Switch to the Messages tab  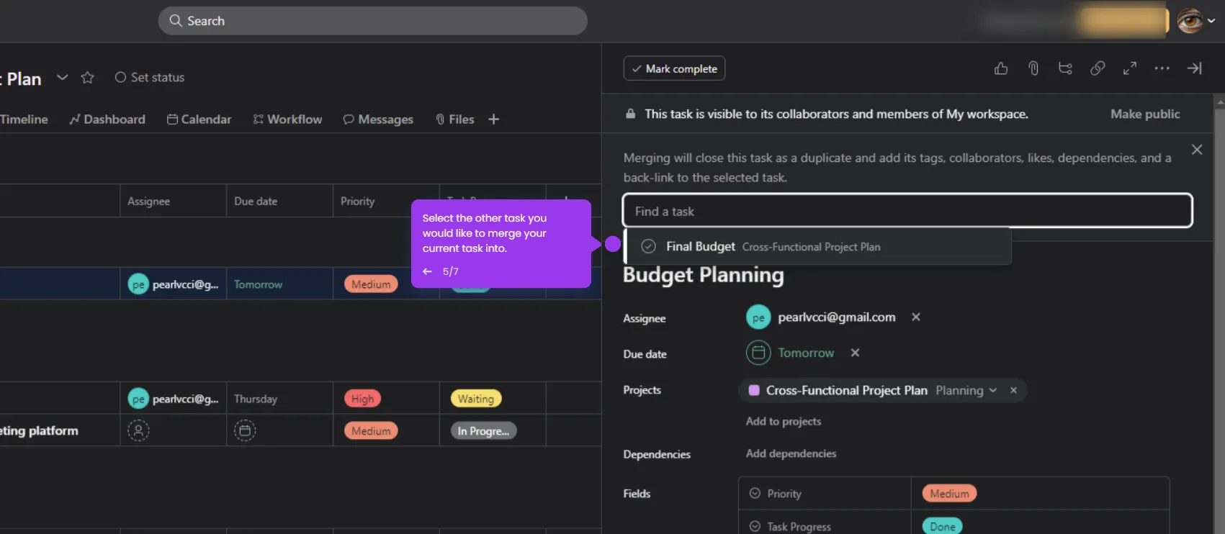click(378, 119)
